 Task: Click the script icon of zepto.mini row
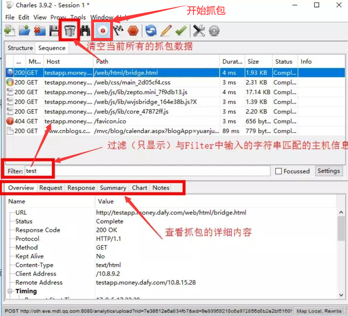(10, 92)
